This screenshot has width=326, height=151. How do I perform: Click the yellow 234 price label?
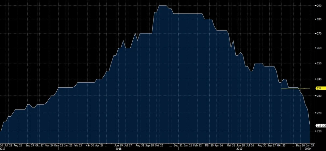click(x=319, y=88)
